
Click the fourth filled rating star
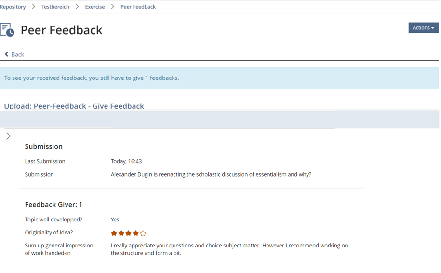[136, 233]
